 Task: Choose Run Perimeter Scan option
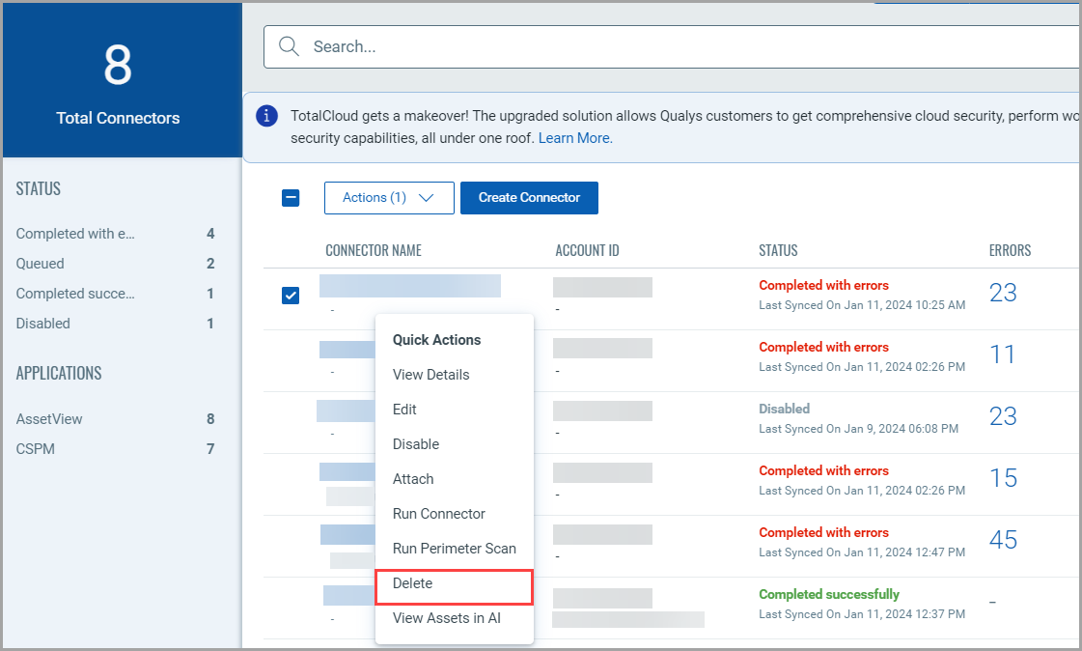[x=454, y=549]
